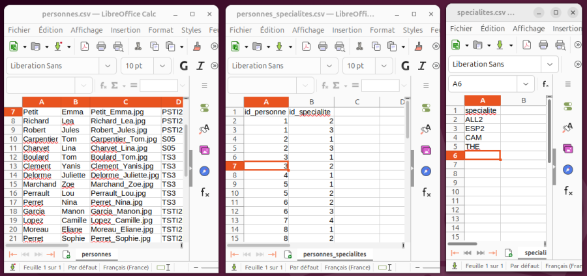Expand font name dropdown in personnes.csv window

108,66
